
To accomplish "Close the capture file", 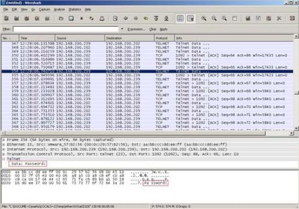I will tap(81, 19).
